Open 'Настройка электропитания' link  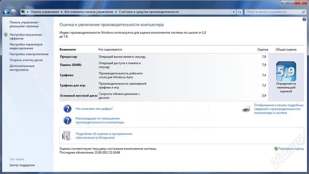click(29, 54)
